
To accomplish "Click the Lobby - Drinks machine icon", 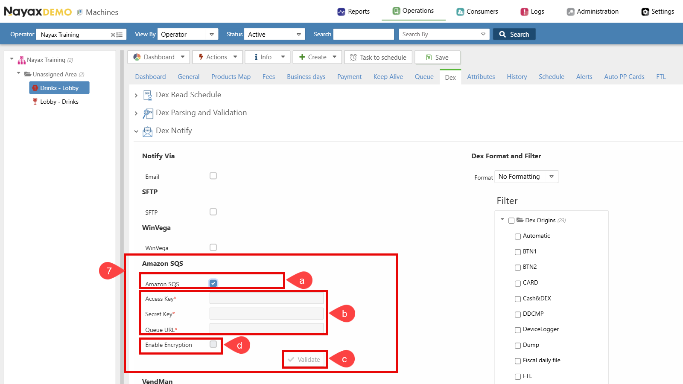I will click(x=35, y=102).
